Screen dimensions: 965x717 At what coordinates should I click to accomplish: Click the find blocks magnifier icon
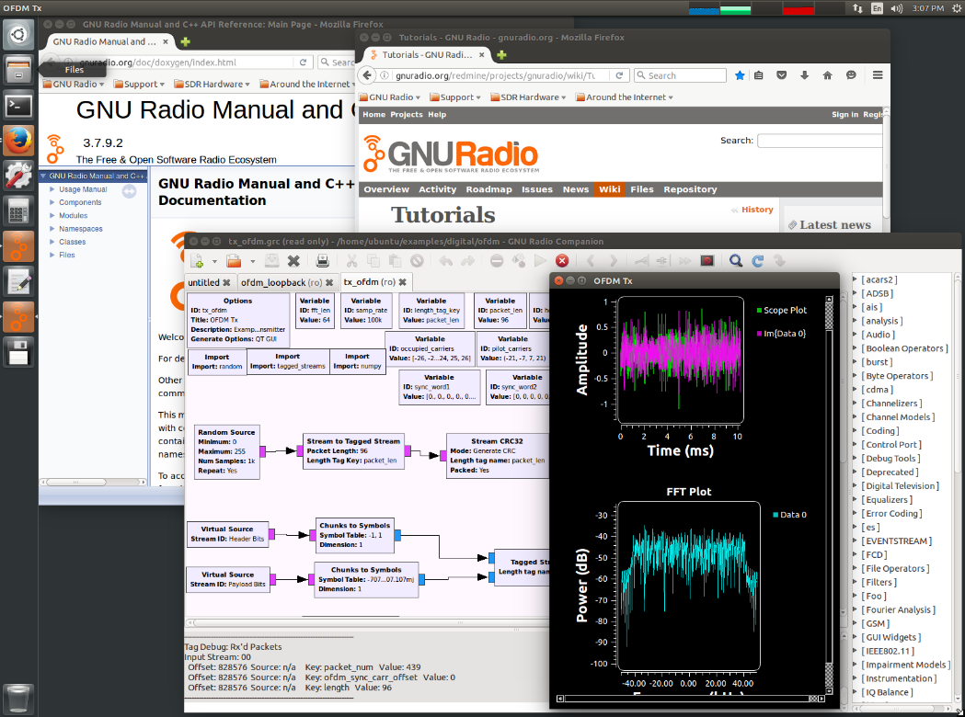[735, 261]
